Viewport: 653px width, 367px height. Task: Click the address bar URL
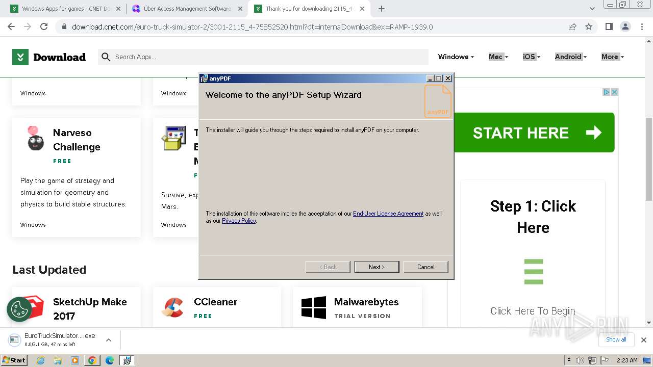click(x=252, y=27)
